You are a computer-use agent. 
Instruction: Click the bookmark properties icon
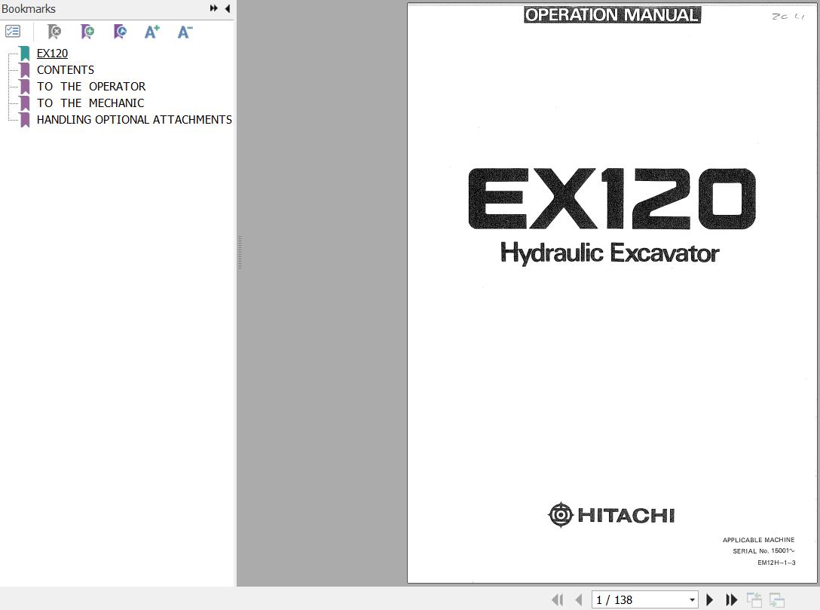120,32
